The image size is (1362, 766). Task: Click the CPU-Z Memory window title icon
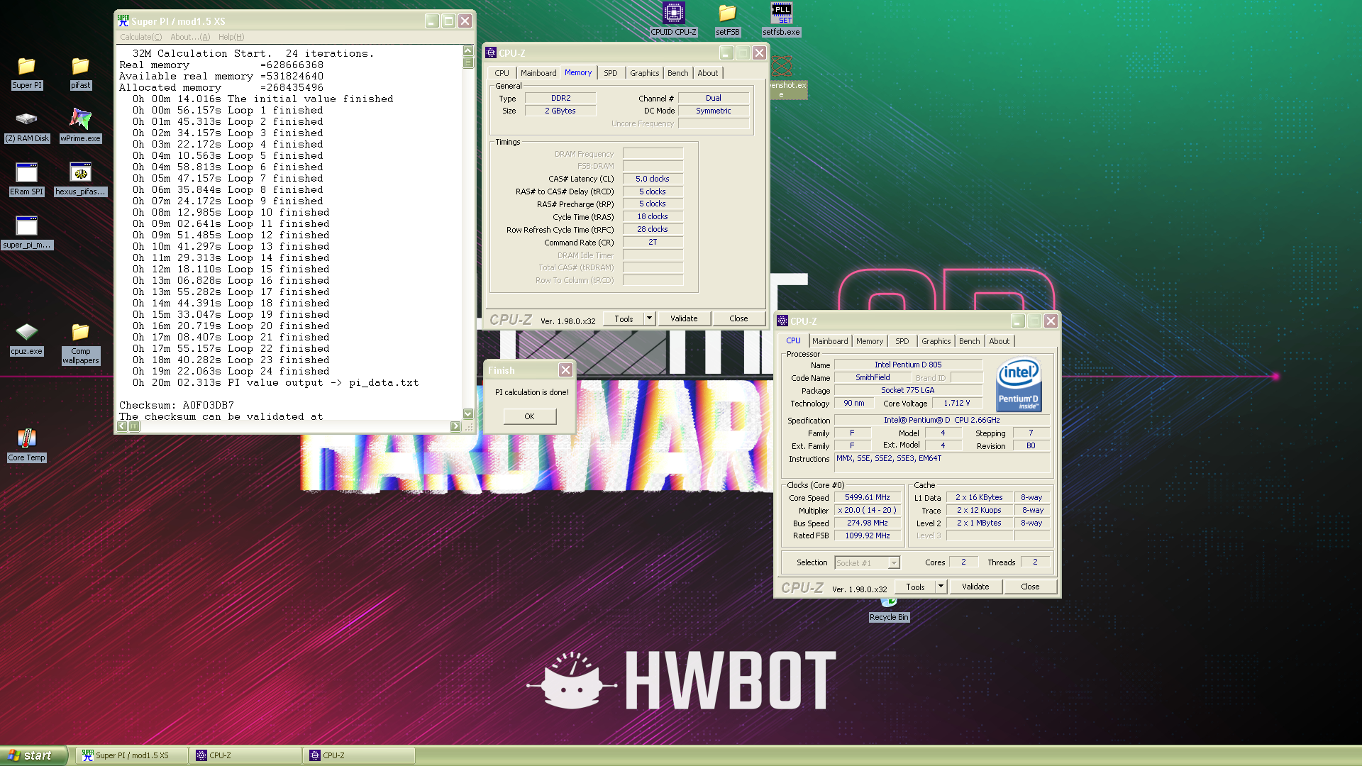[490, 52]
